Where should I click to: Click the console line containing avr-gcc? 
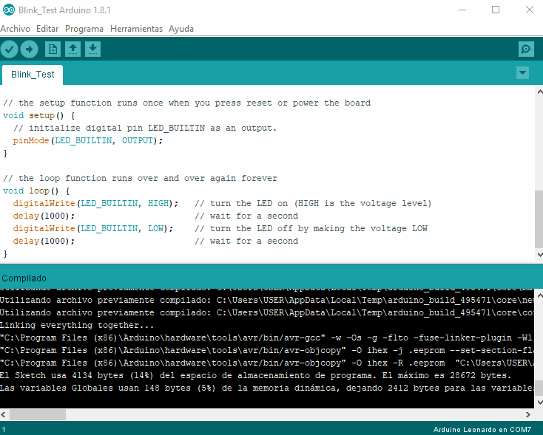(x=267, y=338)
